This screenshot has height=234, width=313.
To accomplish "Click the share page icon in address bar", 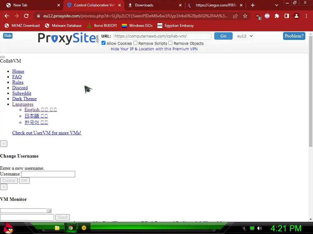I will (235, 16).
